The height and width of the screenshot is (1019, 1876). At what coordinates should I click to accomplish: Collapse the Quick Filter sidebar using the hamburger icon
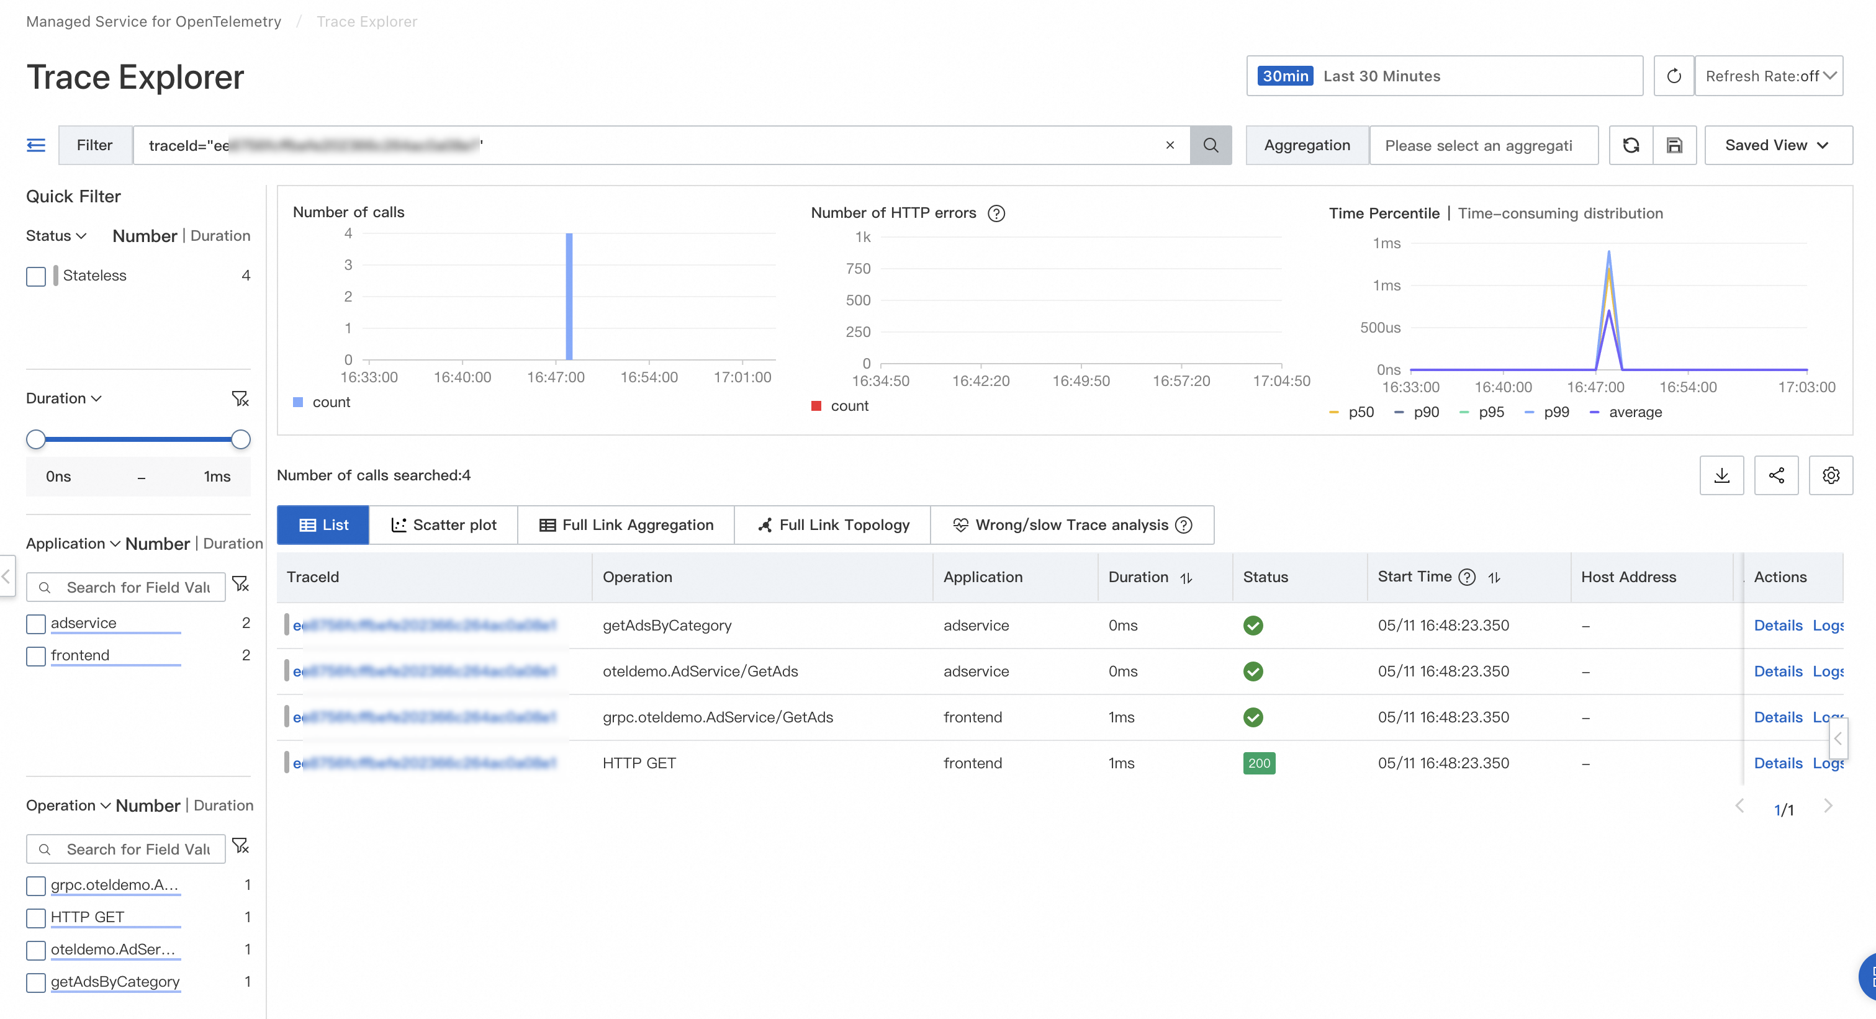point(35,145)
